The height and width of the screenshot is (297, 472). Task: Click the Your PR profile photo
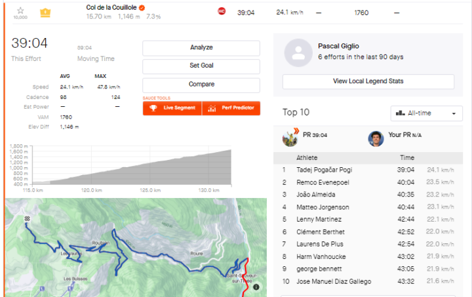[376, 138]
